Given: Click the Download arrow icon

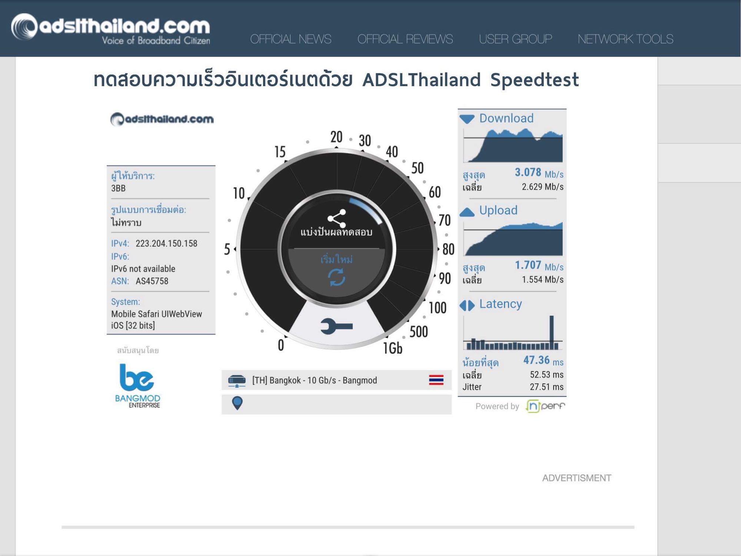Looking at the screenshot, I should [467, 119].
